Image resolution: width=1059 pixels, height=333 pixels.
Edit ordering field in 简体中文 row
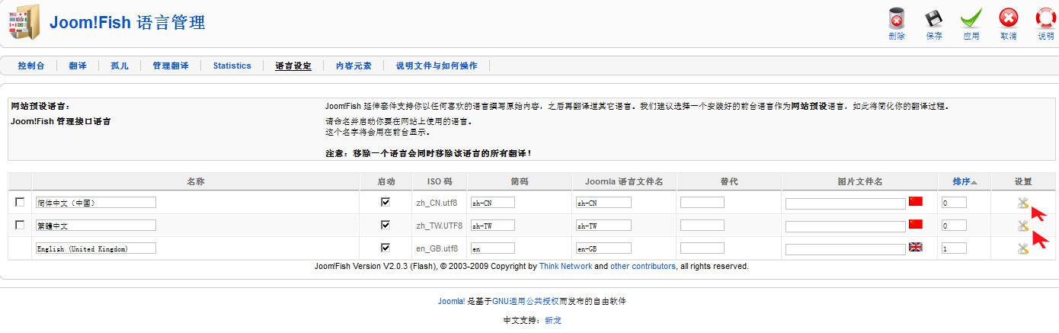click(954, 203)
